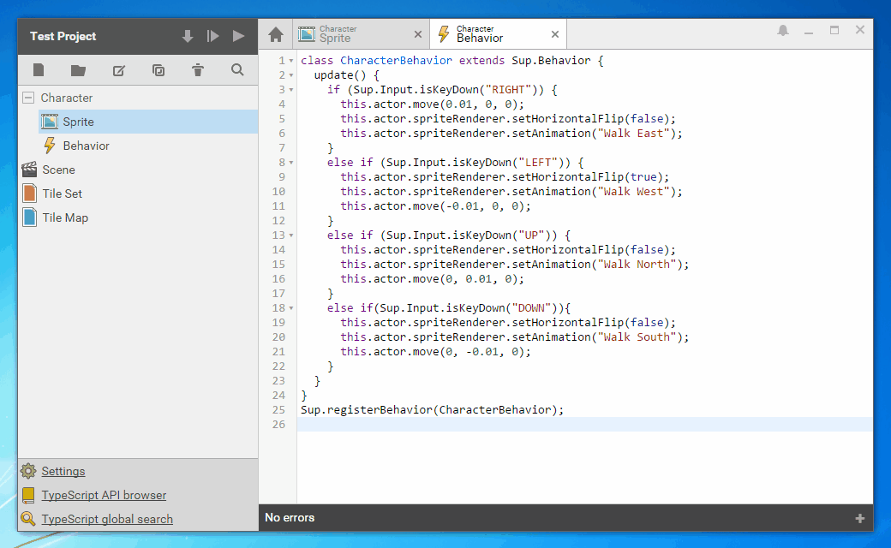Click the blue Tile Map file icon
This screenshot has height=548, width=891.
tap(29, 217)
